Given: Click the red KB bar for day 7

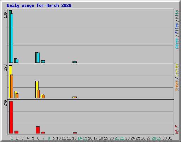Looking at the screenshot, I should (x=43, y=132).
